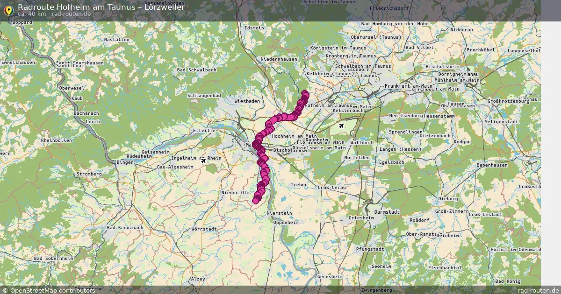Click the Bad Homburg vor der Höhe label
The height and width of the screenshot is (294, 561).
395,23
